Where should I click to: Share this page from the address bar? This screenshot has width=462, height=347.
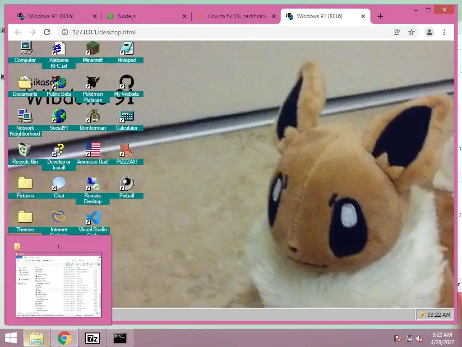pos(397,32)
